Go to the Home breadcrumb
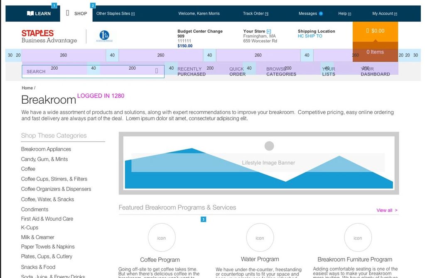Screen dimensions: 425x278 pyautogui.click(x=27, y=88)
